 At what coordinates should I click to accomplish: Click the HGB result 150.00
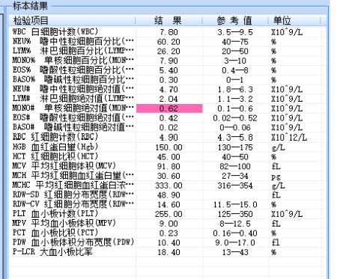click(x=169, y=147)
